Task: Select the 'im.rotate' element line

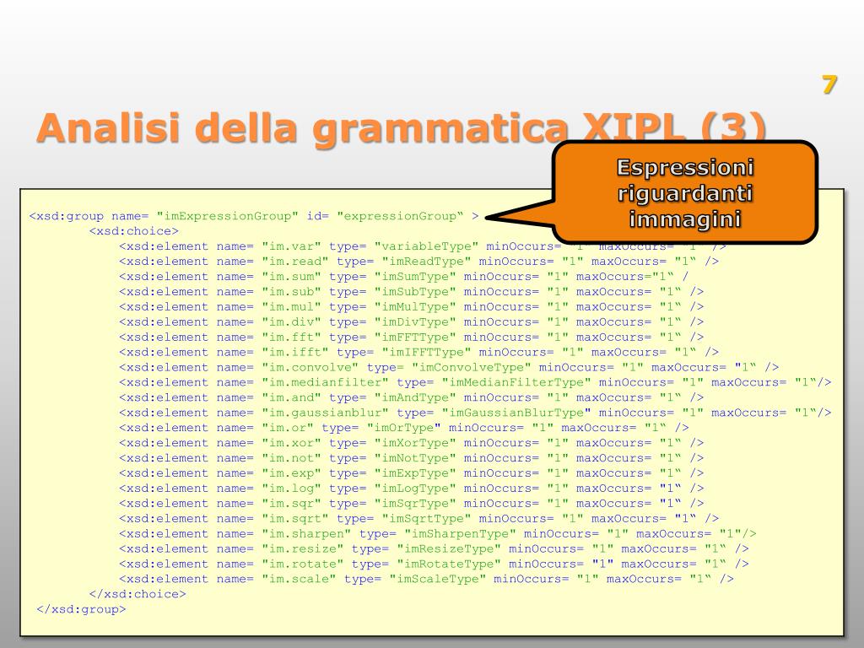Action: pos(434,564)
